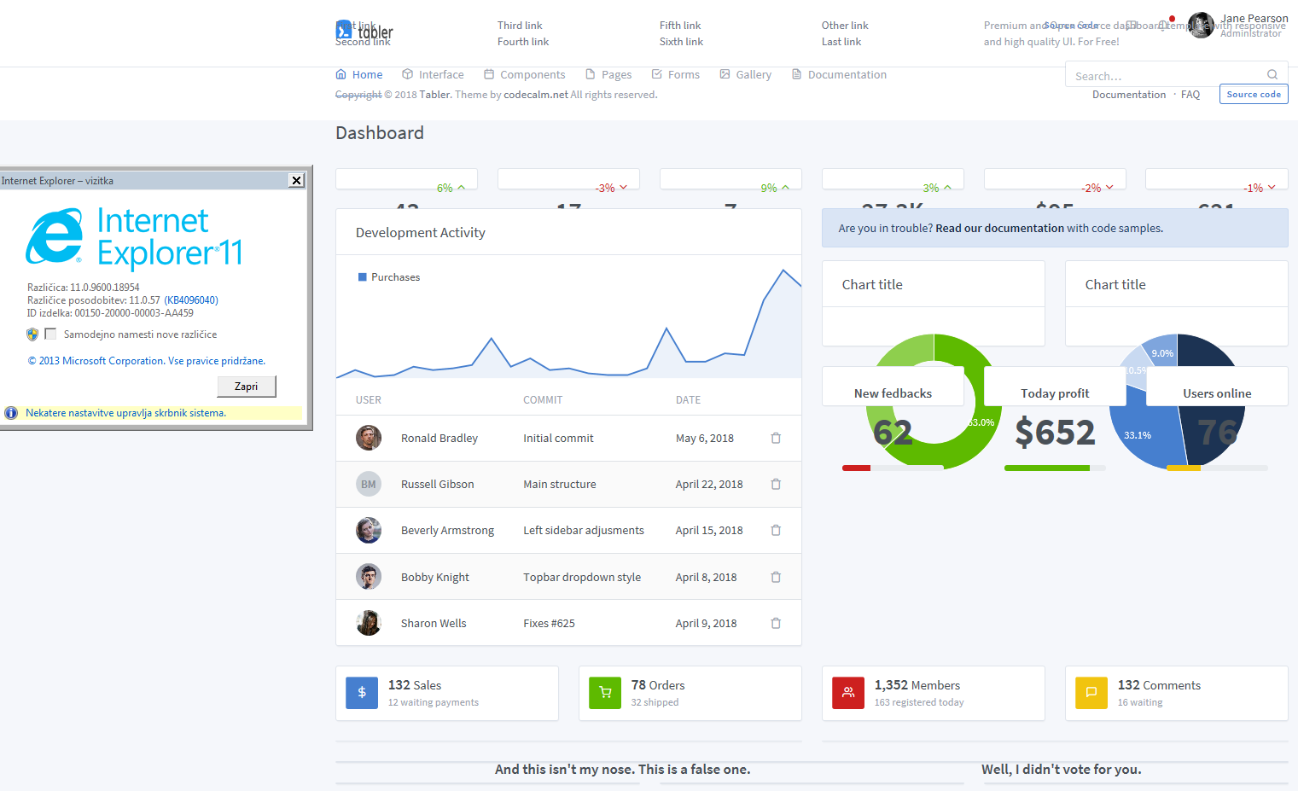This screenshot has width=1298, height=791.
Task: Follow the Read our documentation link
Action: tap(999, 228)
